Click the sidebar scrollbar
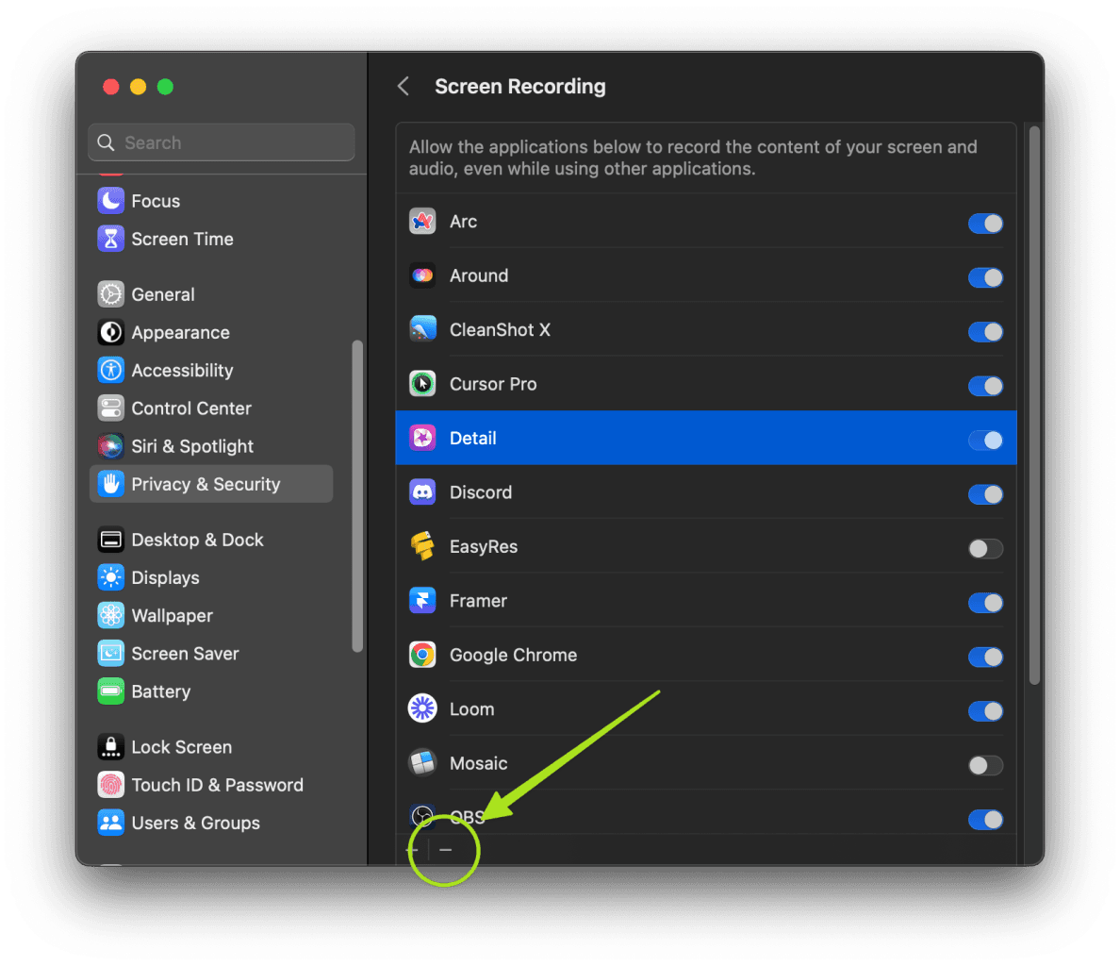 [x=357, y=496]
